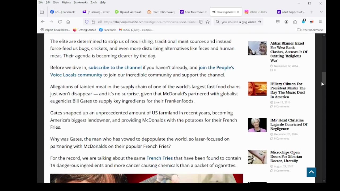Viewport: 340px width, 191px height.
Task: Open Hillary Clinton For President article
Action: point(288,90)
